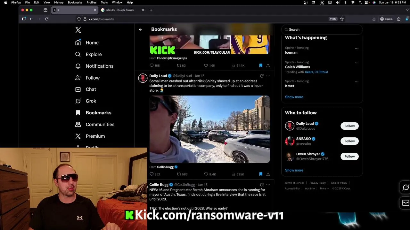Remove bookmark on Kick clip post
Image resolution: width=410 pixels, height=230 pixels.
tap(261, 65)
